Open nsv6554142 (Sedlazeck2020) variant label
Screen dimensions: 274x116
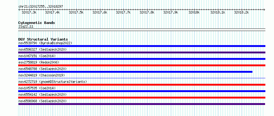42,95
